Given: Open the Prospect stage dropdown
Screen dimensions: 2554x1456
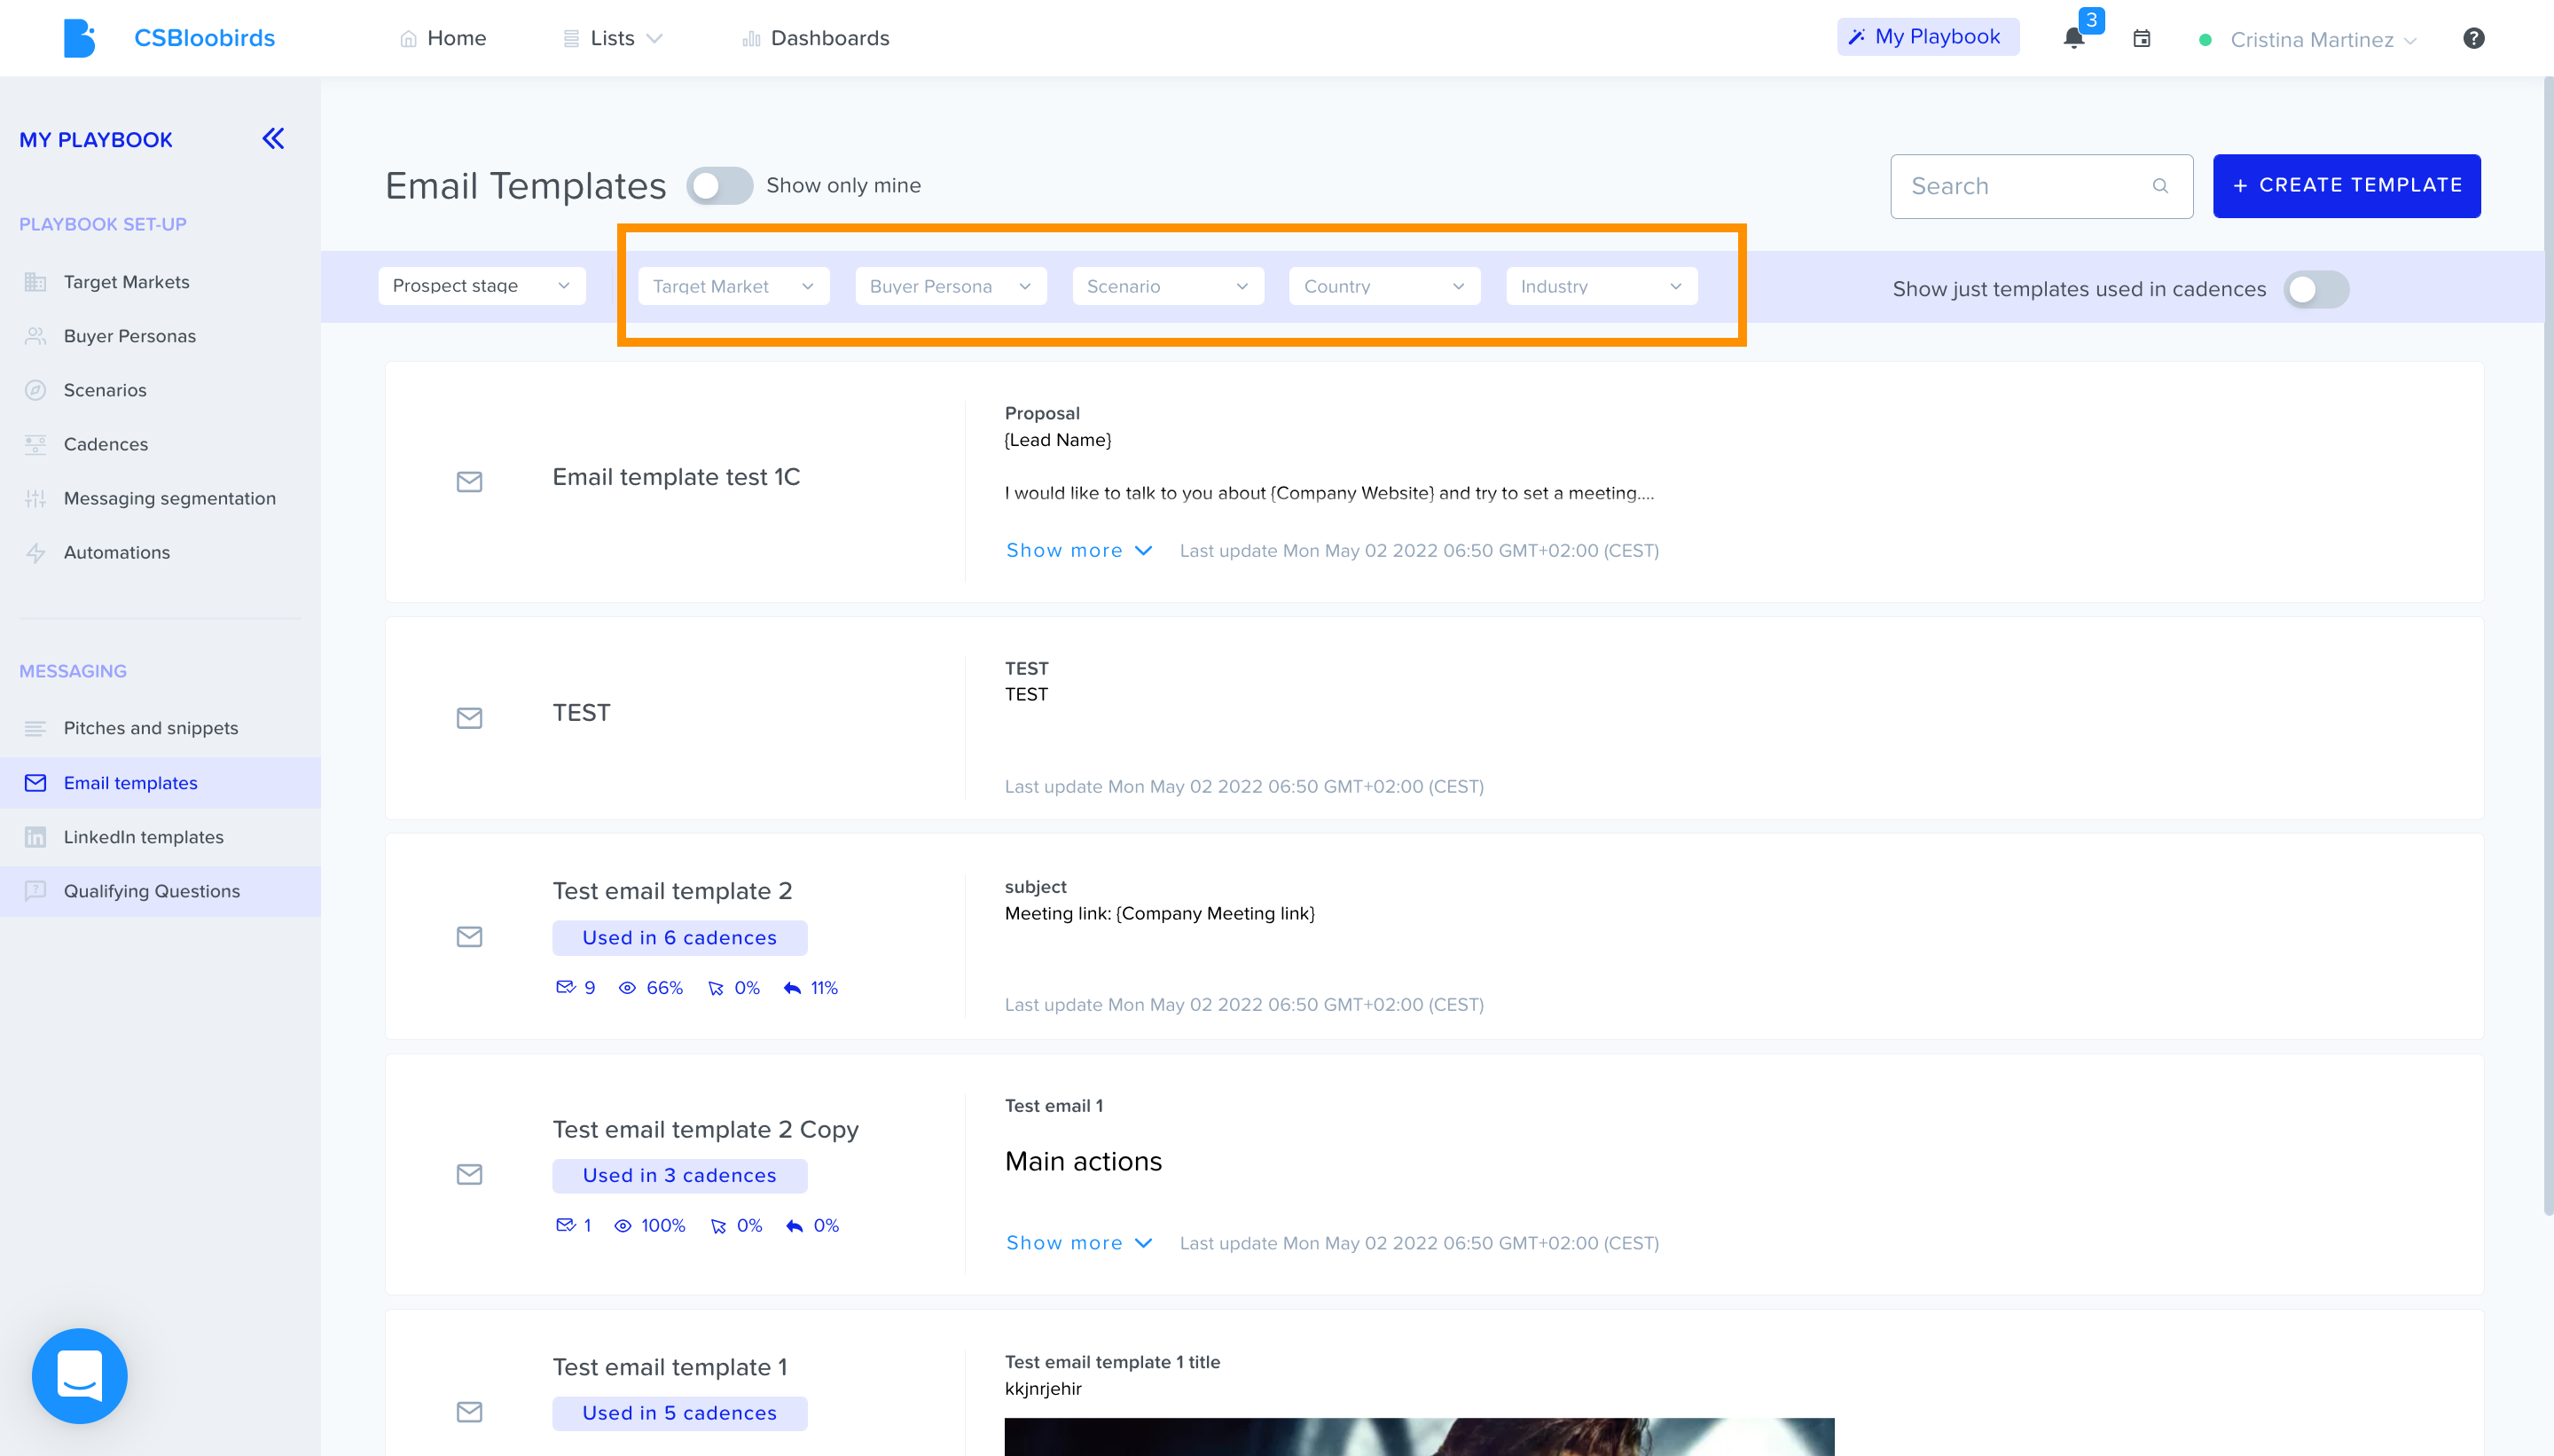Looking at the screenshot, I should point(482,286).
